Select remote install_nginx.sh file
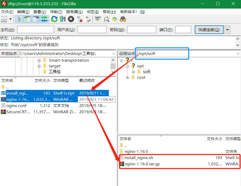The height and width of the screenshot is (186, 241). tap(179, 158)
